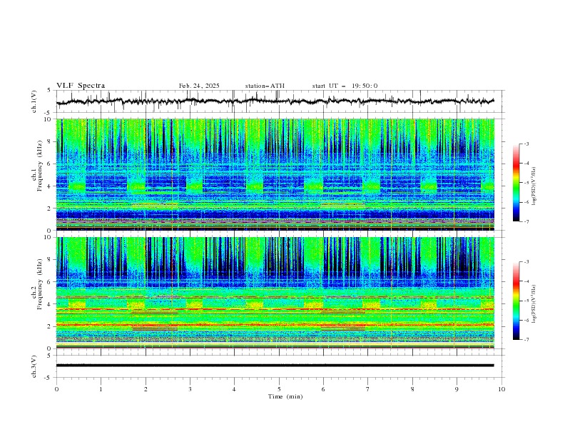Click the "-7" label on ch.1 colorbar
Screen dimensions: 565x437
tap(526, 221)
